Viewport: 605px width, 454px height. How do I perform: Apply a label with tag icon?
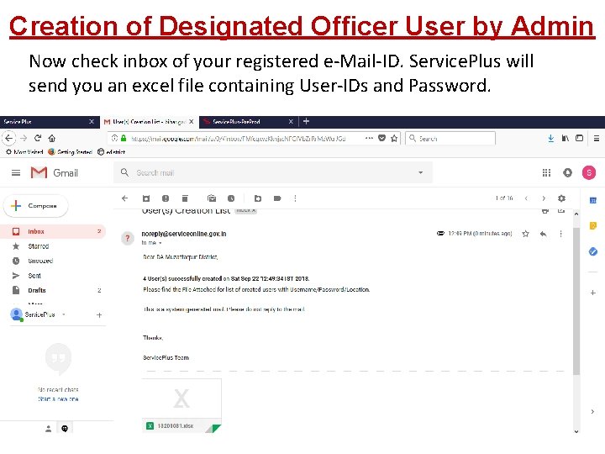tap(277, 198)
